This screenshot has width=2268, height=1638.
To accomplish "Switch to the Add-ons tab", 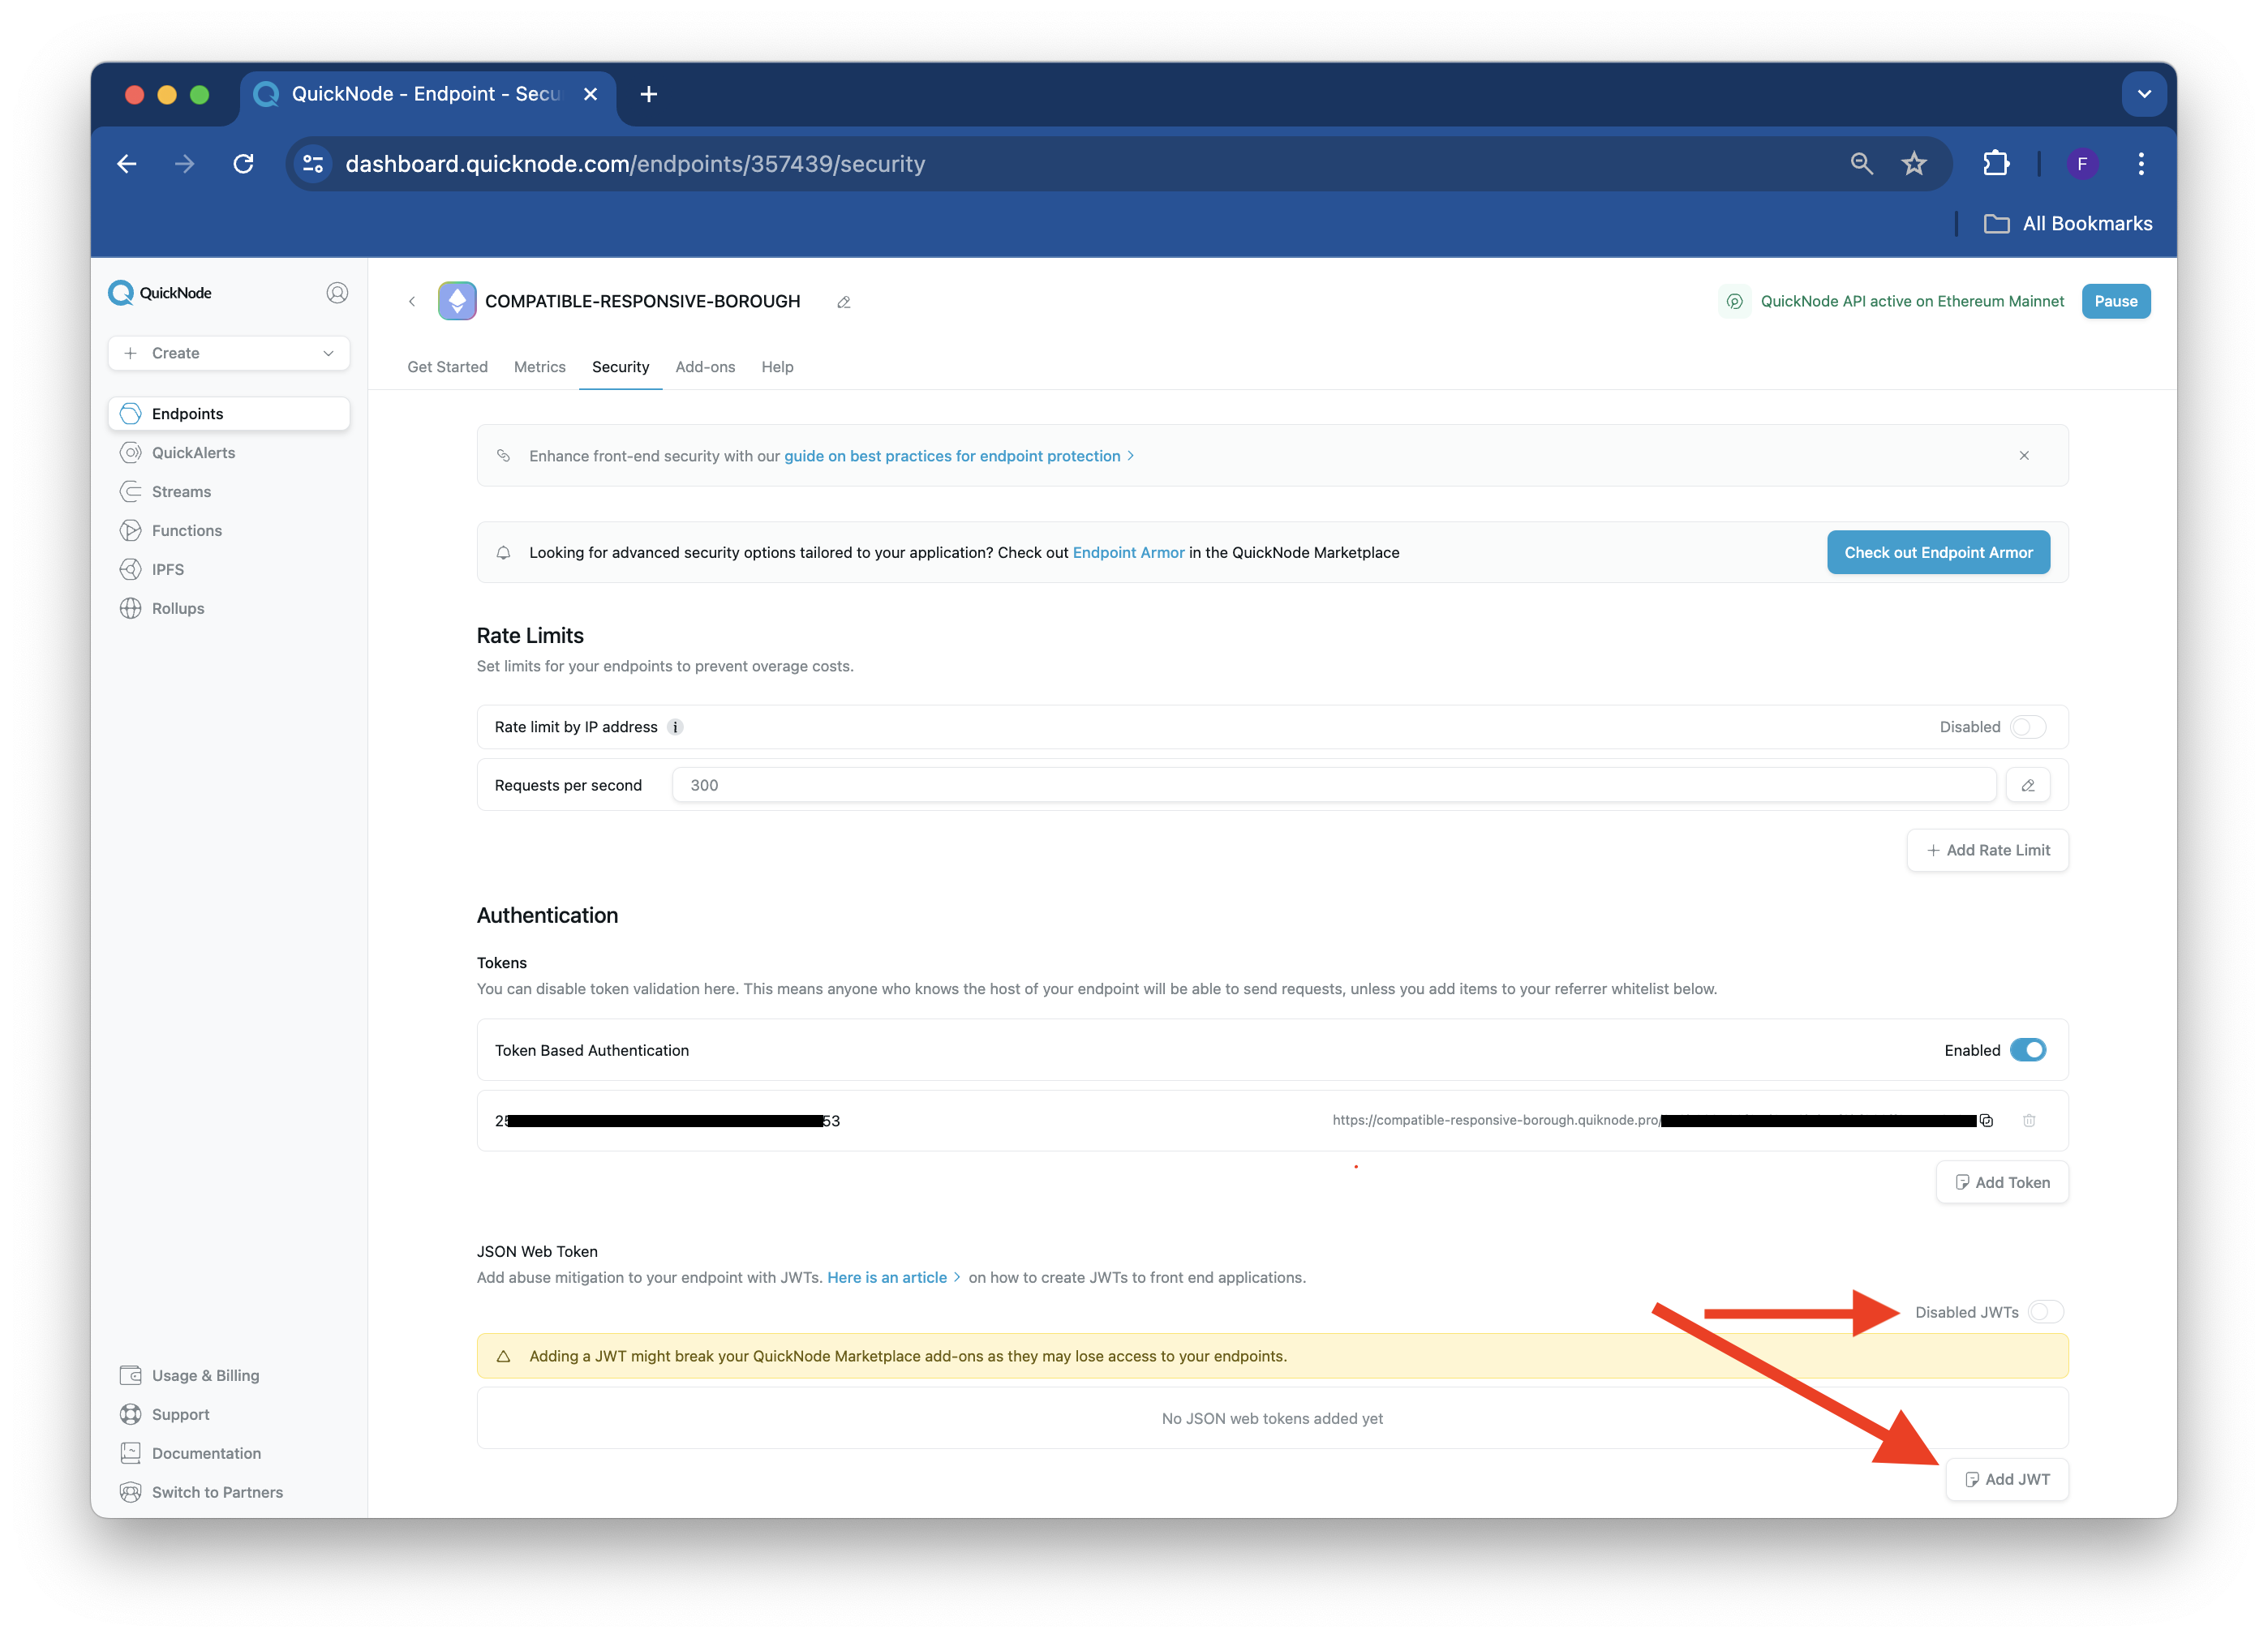I will pos(705,367).
